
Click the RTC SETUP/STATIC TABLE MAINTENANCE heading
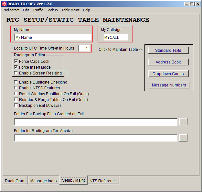tap(78, 20)
